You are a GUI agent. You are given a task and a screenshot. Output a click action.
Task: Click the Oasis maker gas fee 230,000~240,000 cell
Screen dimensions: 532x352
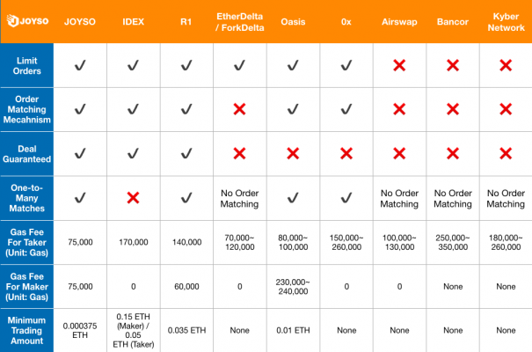(293, 287)
